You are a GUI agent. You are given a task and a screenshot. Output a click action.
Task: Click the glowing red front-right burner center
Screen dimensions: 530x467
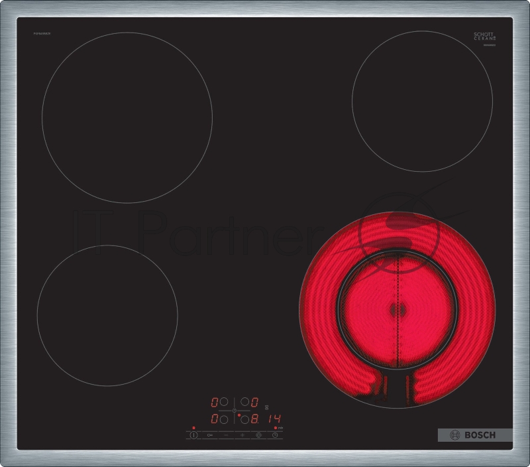coord(397,309)
